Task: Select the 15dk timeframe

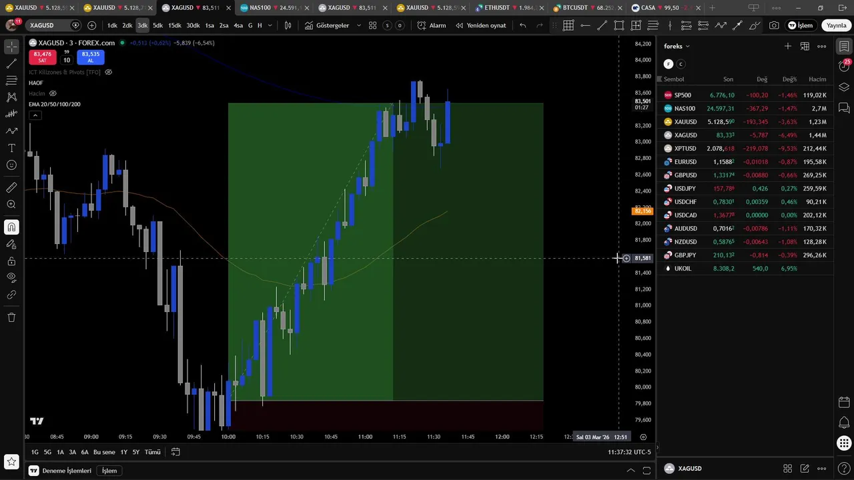Action: point(174,25)
